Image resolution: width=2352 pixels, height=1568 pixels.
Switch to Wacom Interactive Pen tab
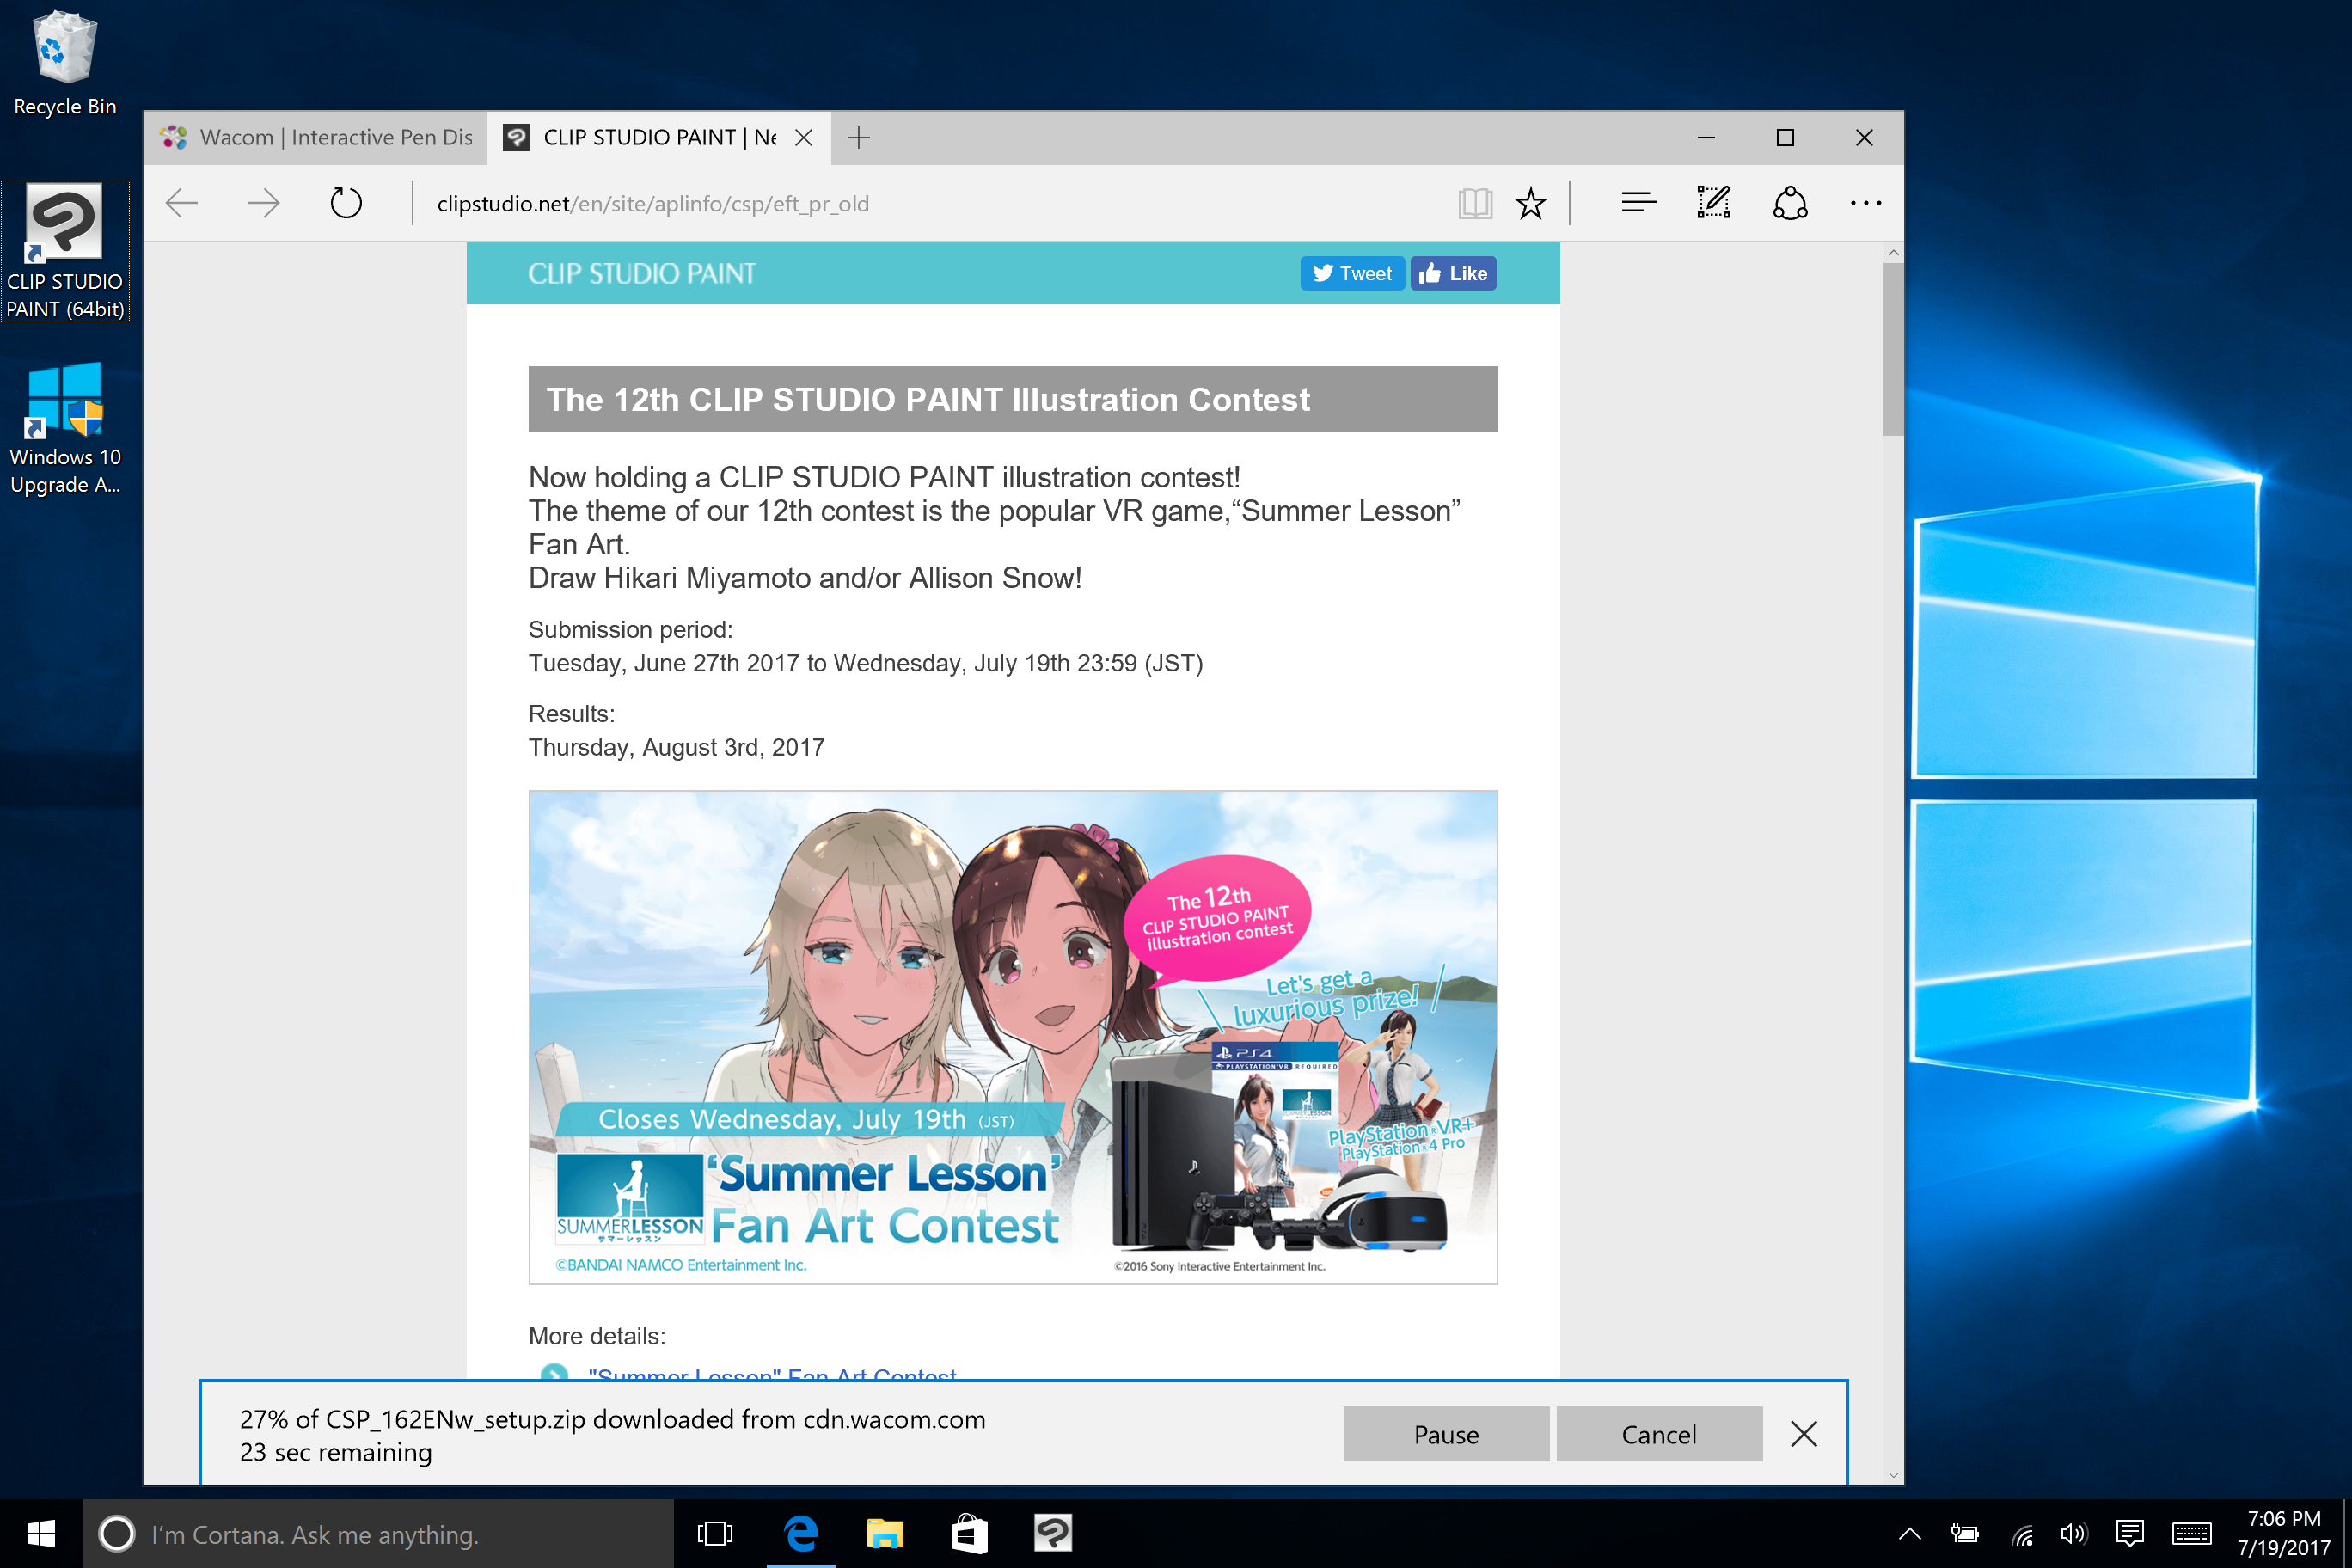click(316, 138)
